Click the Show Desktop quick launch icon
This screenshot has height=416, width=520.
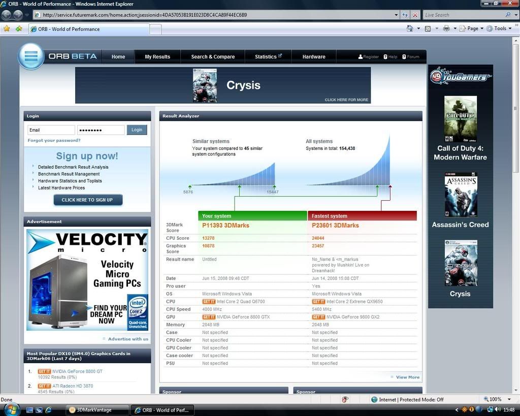pos(29,410)
